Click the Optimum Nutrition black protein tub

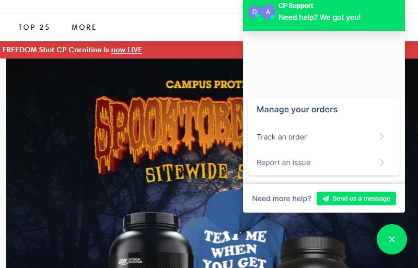click(151, 240)
